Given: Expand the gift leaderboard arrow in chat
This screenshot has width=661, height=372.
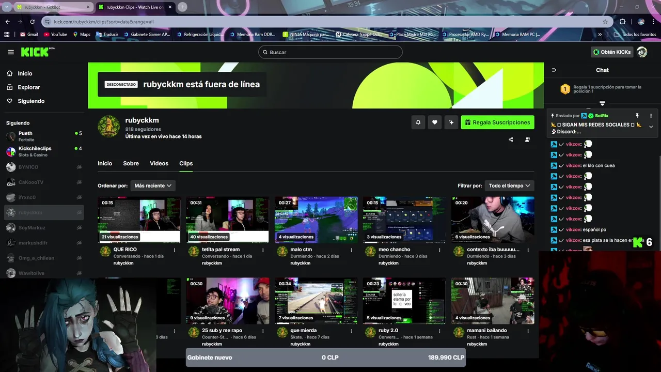Looking at the screenshot, I should [x=602, y=103].
